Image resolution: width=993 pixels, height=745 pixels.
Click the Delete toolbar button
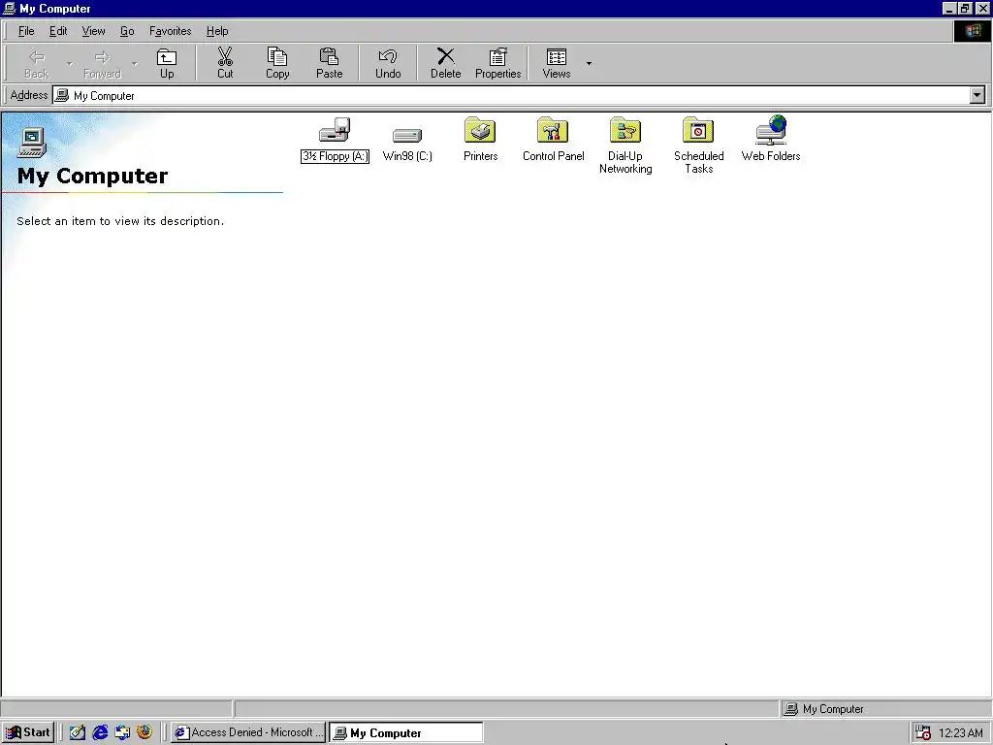pos(445,63)
